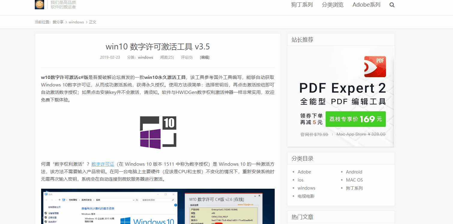
Task: Click the 分类目录 sidebar heading
Action: (302, 159)
